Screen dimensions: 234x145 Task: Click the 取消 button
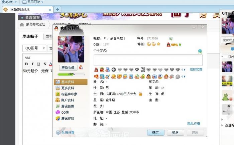tap(175, 132)
